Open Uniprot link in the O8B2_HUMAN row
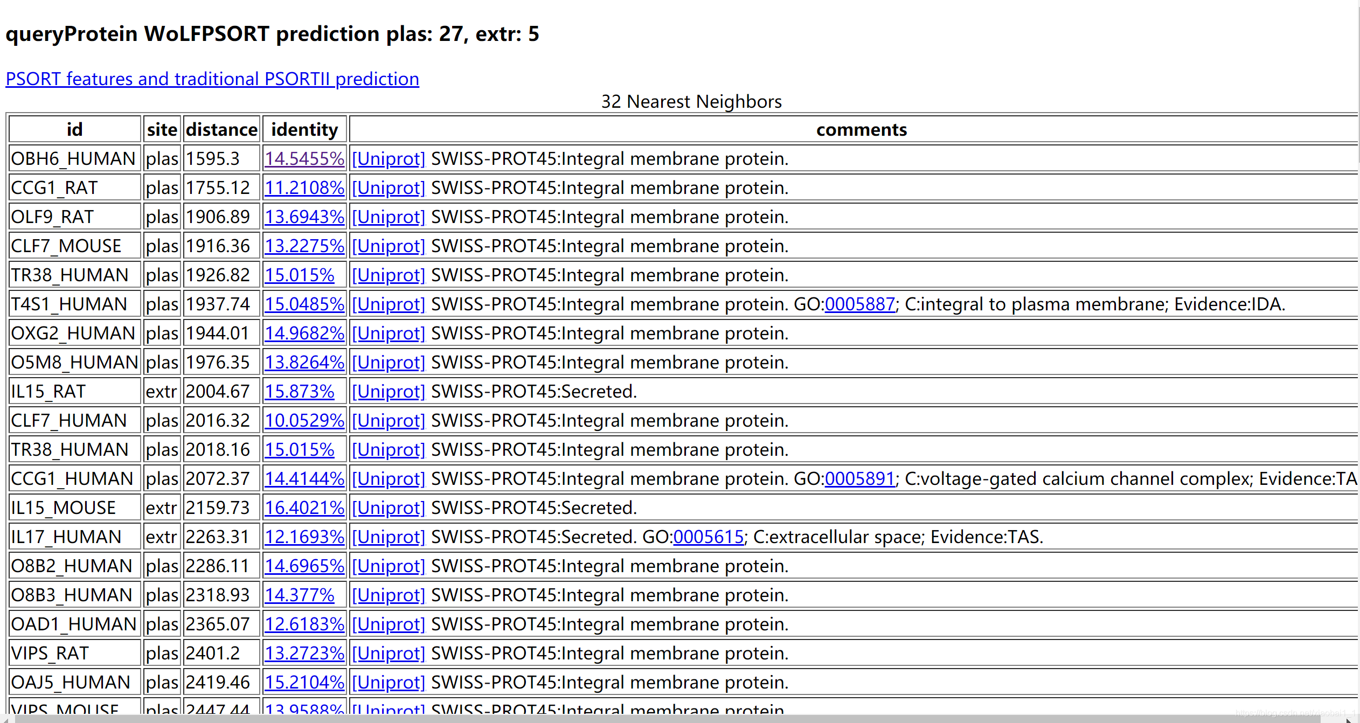Image resolution: width=1360 pixels, height=723 pixels. pos(388,566)
